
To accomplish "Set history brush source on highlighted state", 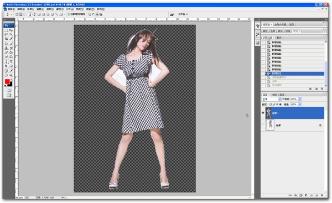I will point(263,74).
